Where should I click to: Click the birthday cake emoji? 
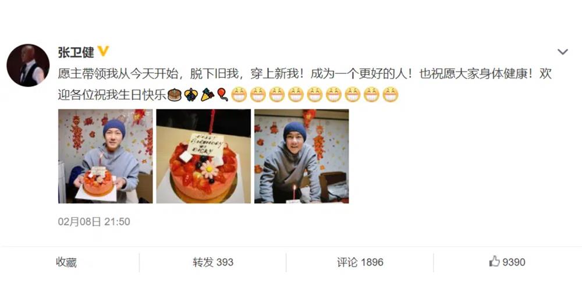coord(175,95)
